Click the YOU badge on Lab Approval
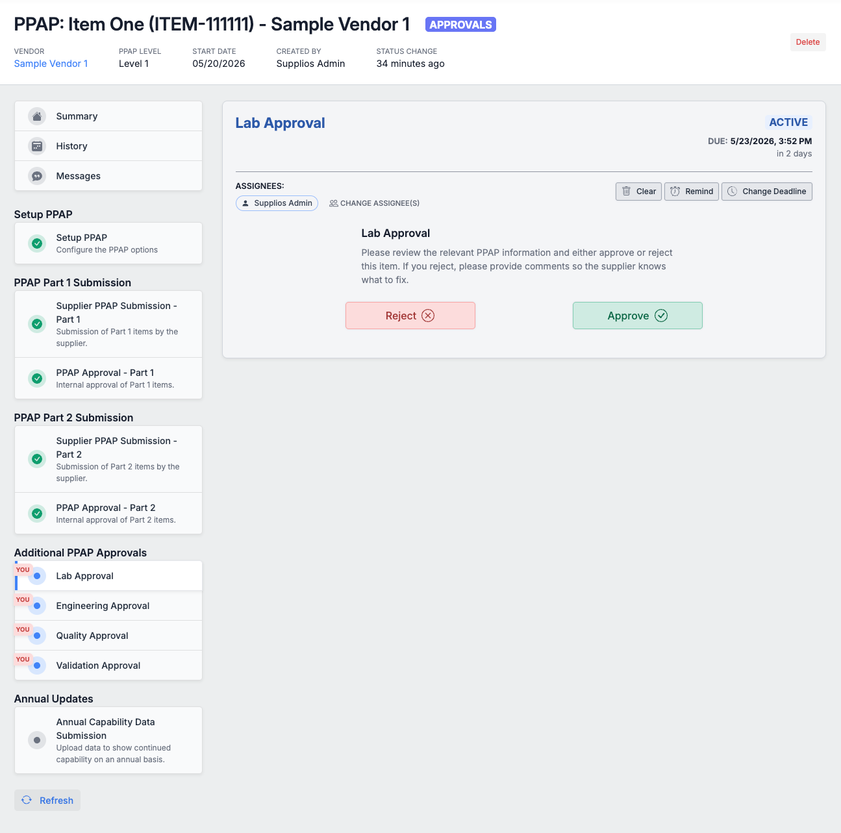This screenshot has height=833, width=841. 23,569
